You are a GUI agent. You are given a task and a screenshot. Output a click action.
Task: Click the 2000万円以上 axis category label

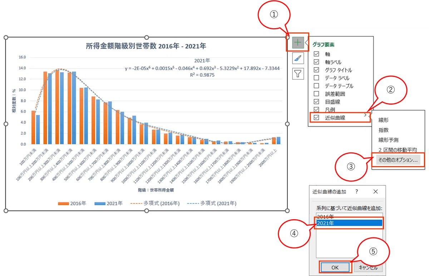click(269, 157)
